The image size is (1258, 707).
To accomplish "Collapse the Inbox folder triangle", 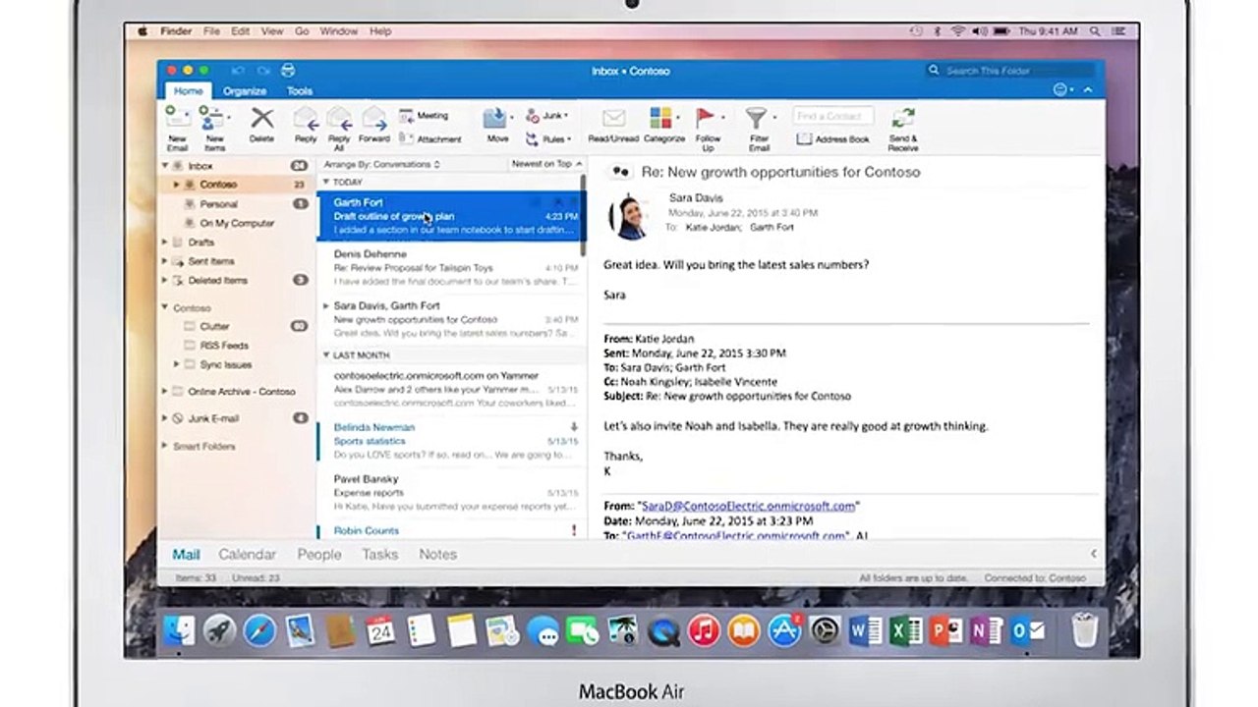I will click(165, 166).
